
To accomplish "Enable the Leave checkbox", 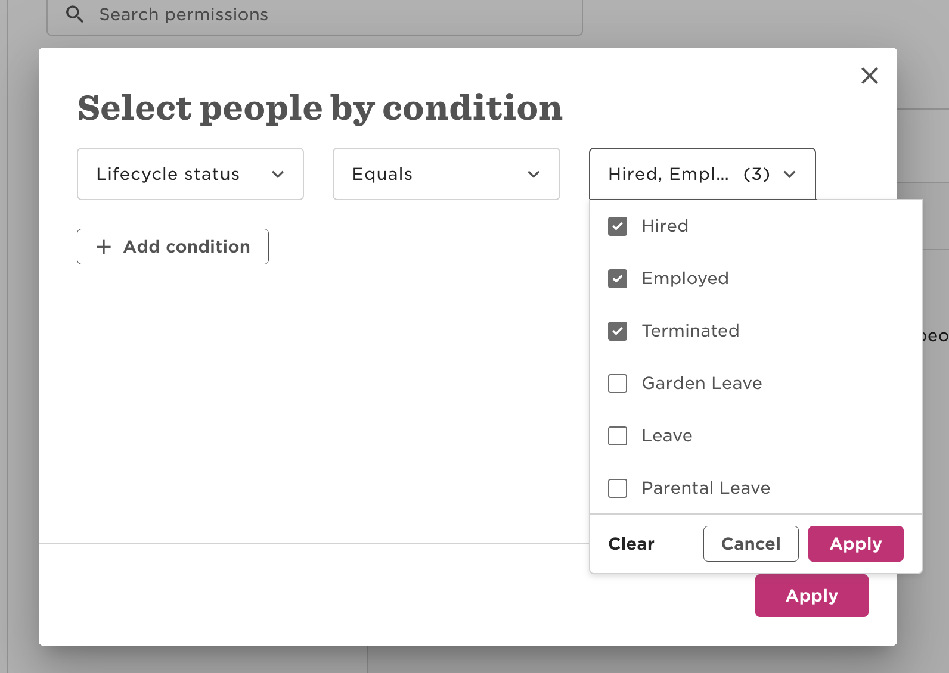I will point(618,436).
